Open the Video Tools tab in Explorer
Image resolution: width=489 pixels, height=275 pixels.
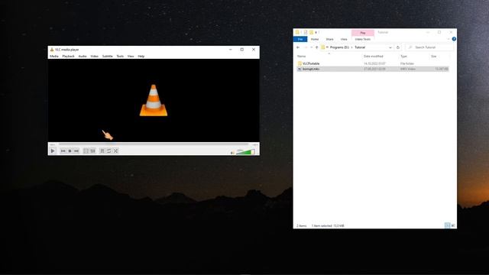pos(363,39)
